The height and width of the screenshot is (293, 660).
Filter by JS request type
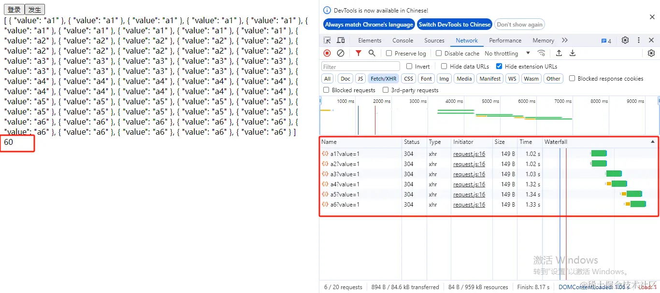click(360, 79)
